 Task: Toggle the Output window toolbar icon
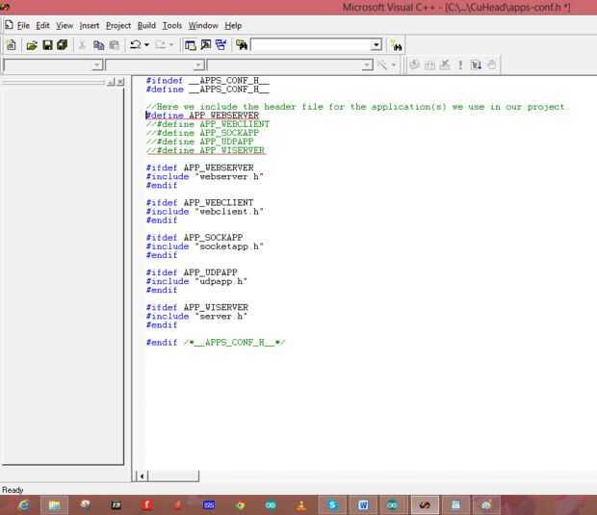point(206,45)
